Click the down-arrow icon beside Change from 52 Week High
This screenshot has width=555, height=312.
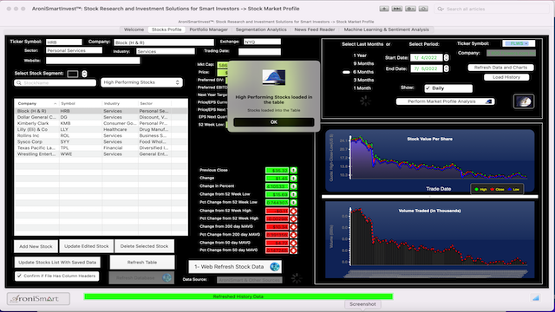293,211
